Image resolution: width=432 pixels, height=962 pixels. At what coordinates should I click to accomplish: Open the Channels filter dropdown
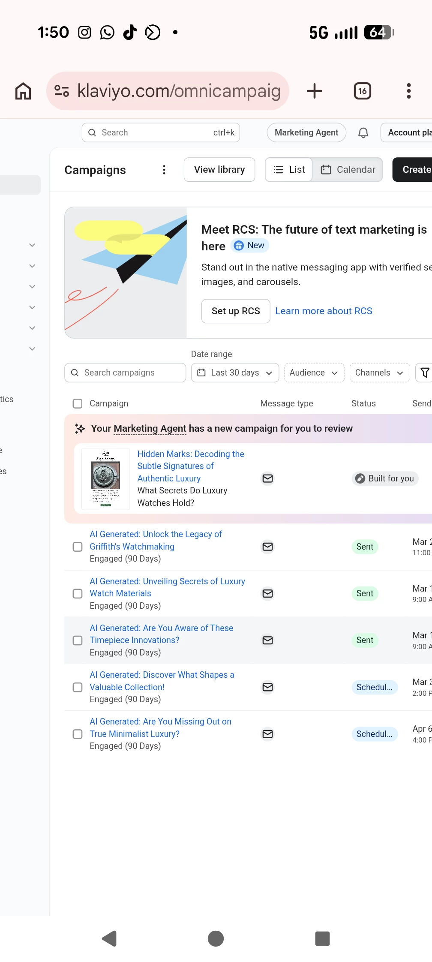tap(380, 373)
